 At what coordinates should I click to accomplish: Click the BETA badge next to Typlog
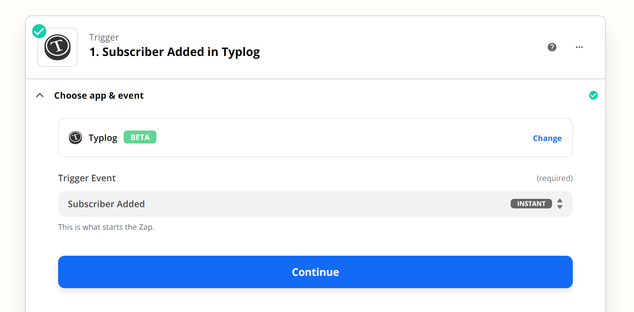140,137
